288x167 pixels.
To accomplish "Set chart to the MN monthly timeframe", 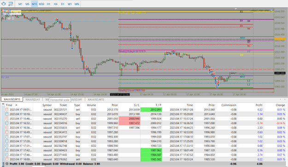I will [76, 4].
